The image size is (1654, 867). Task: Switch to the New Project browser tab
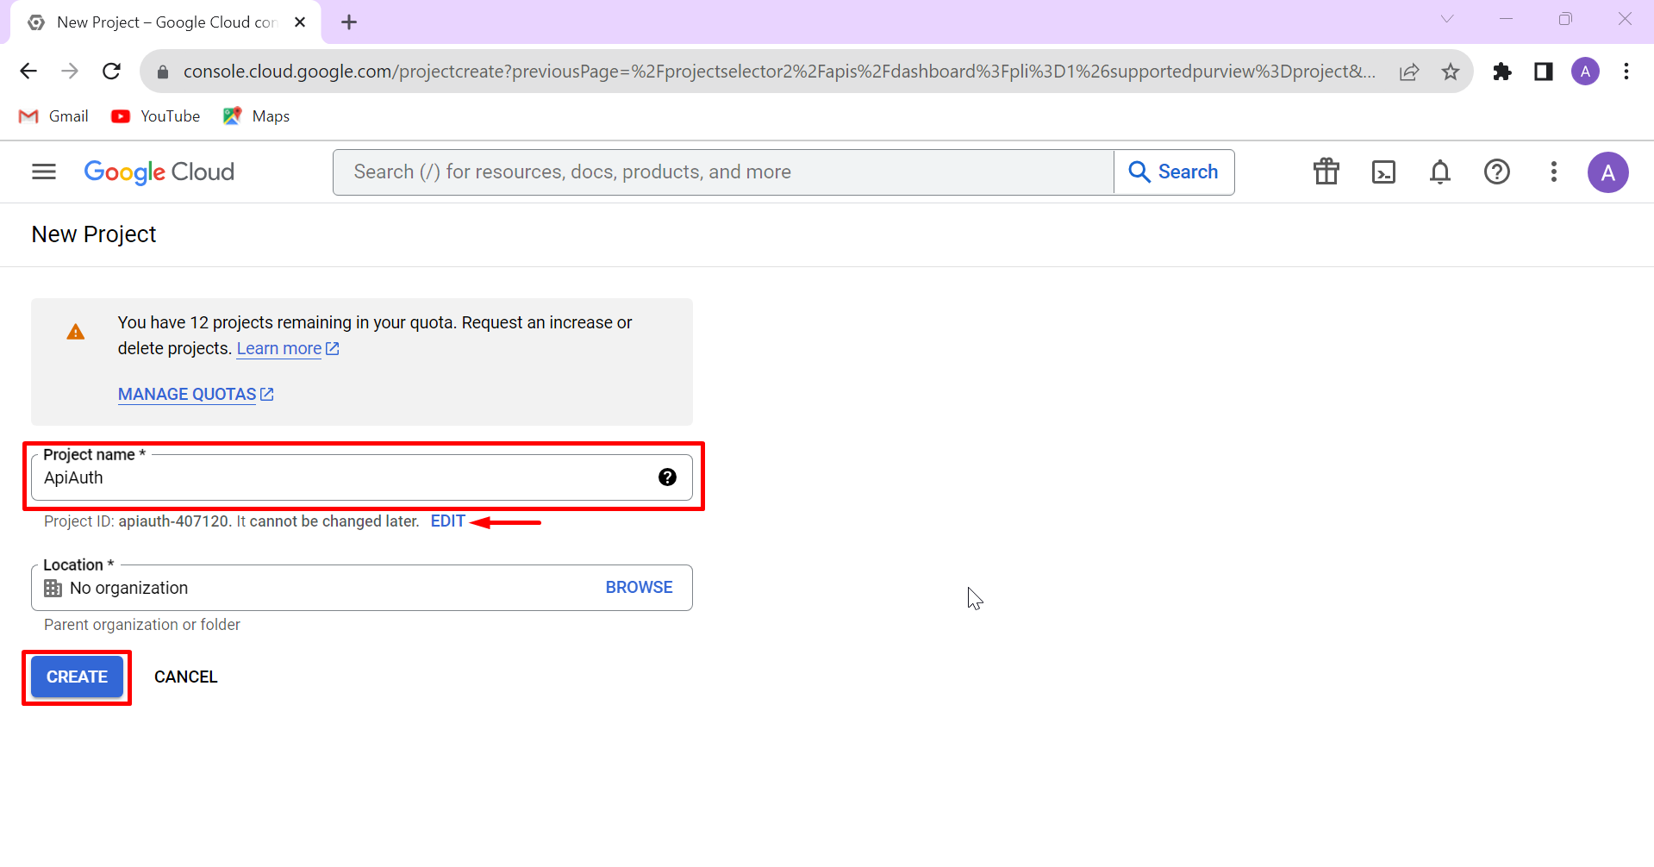(155, 22)
